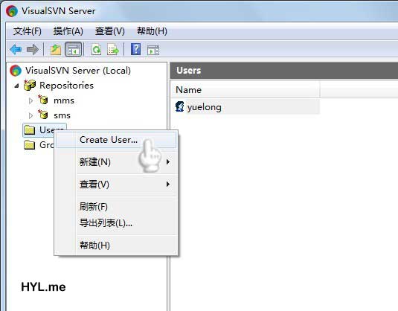Open the 查看(V) context submenu arrow
398x311 pixels.
(x=168, y=184)
